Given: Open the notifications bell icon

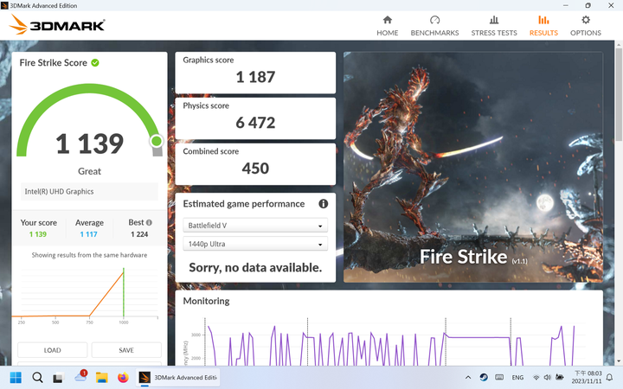Looking at the screenshot, I should coord(609,378).
